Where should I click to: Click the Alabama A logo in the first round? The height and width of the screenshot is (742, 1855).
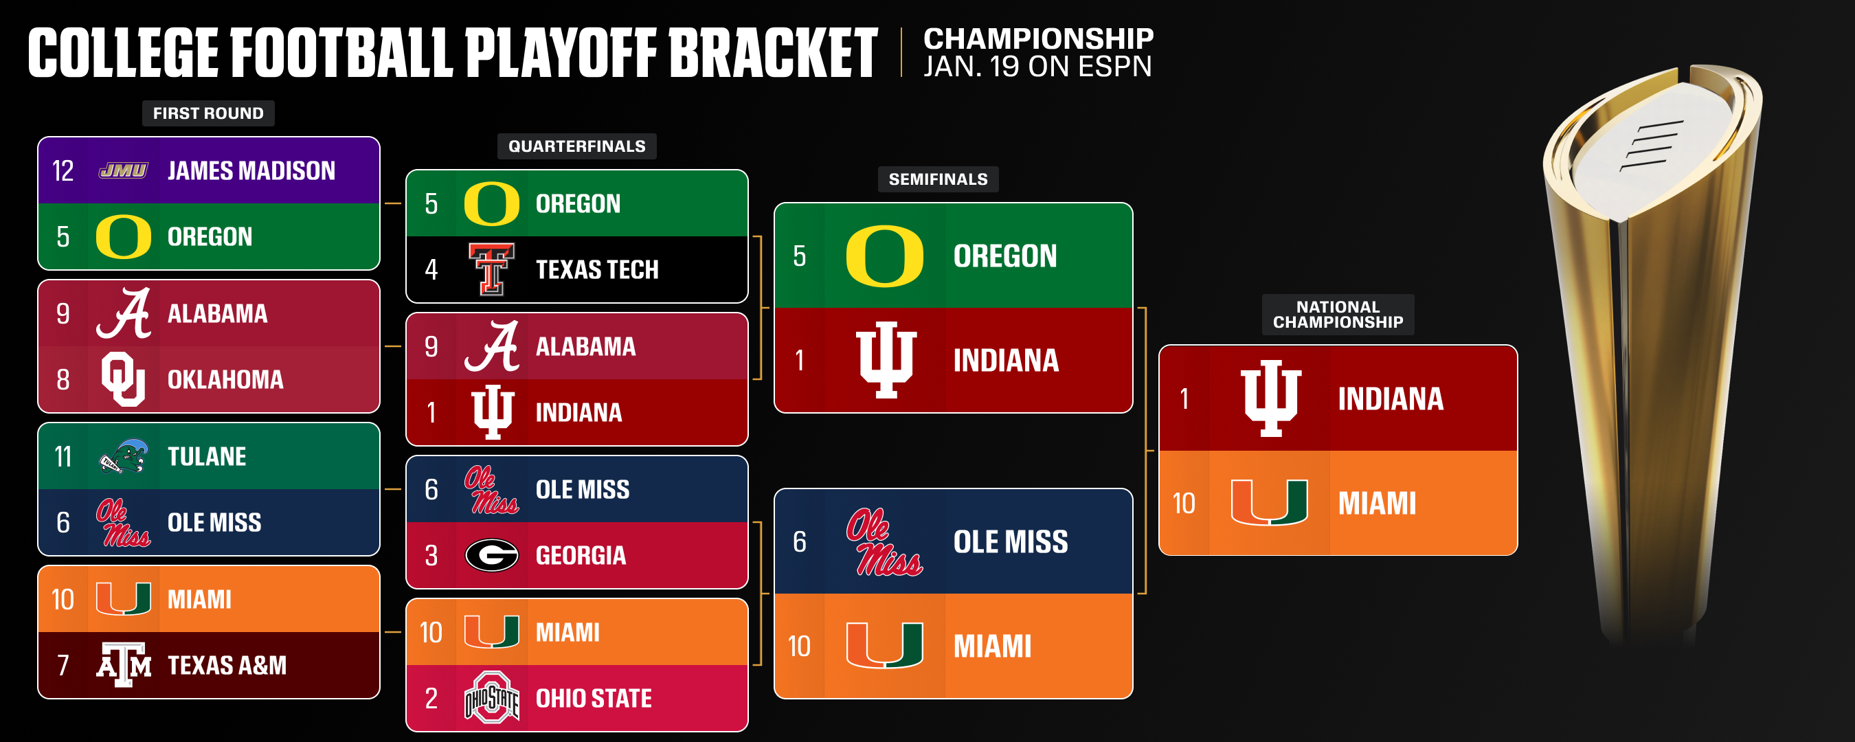click(x=123, y=313)
